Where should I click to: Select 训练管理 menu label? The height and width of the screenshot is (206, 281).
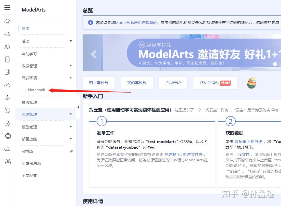(x=29, y=114)
